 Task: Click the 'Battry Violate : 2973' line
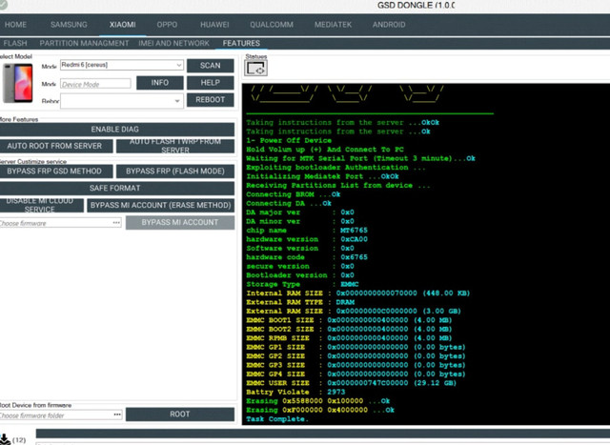pos(295,392)
